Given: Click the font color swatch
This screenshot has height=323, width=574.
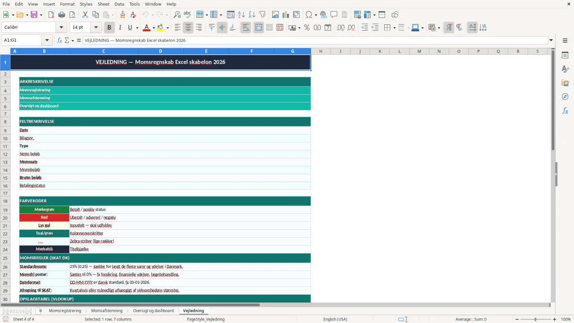Looking at the screenshot, I should click(x=147, y=28).
